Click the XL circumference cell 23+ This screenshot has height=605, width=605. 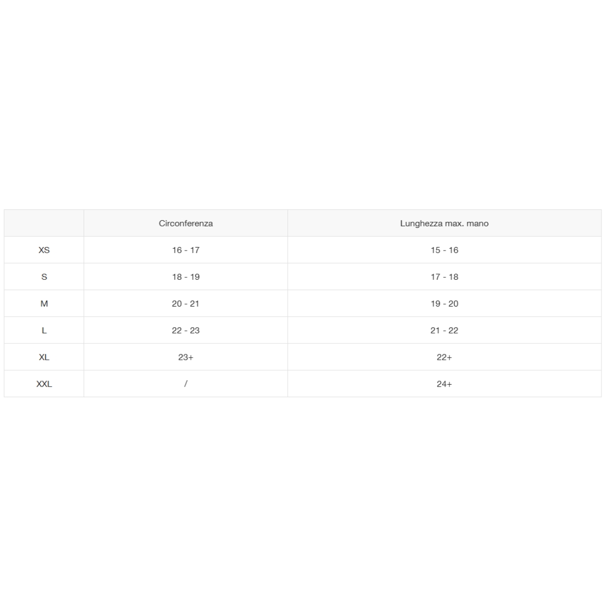click(186, 357)
